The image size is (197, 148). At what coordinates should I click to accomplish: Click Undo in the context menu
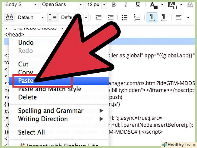click(x=26, y=43)
